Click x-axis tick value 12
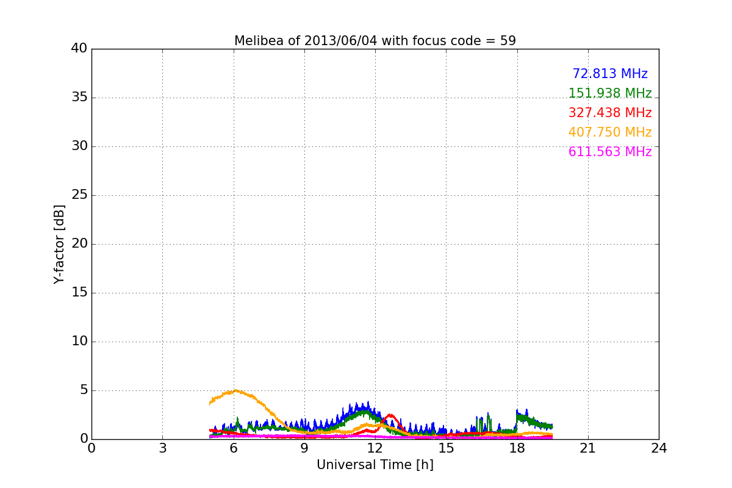The image size is (732, 488). click(375, 448)
